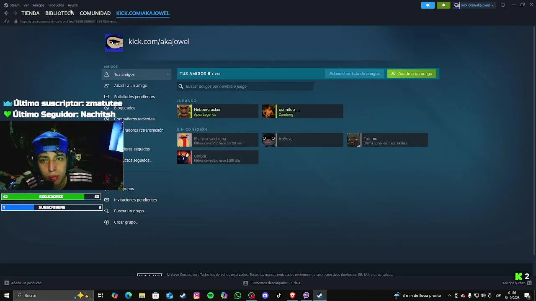The height and width of the screenshot is (301, 536).
Task: Click the green Añadir a un amigo button
Action: (x=412, y=74)
